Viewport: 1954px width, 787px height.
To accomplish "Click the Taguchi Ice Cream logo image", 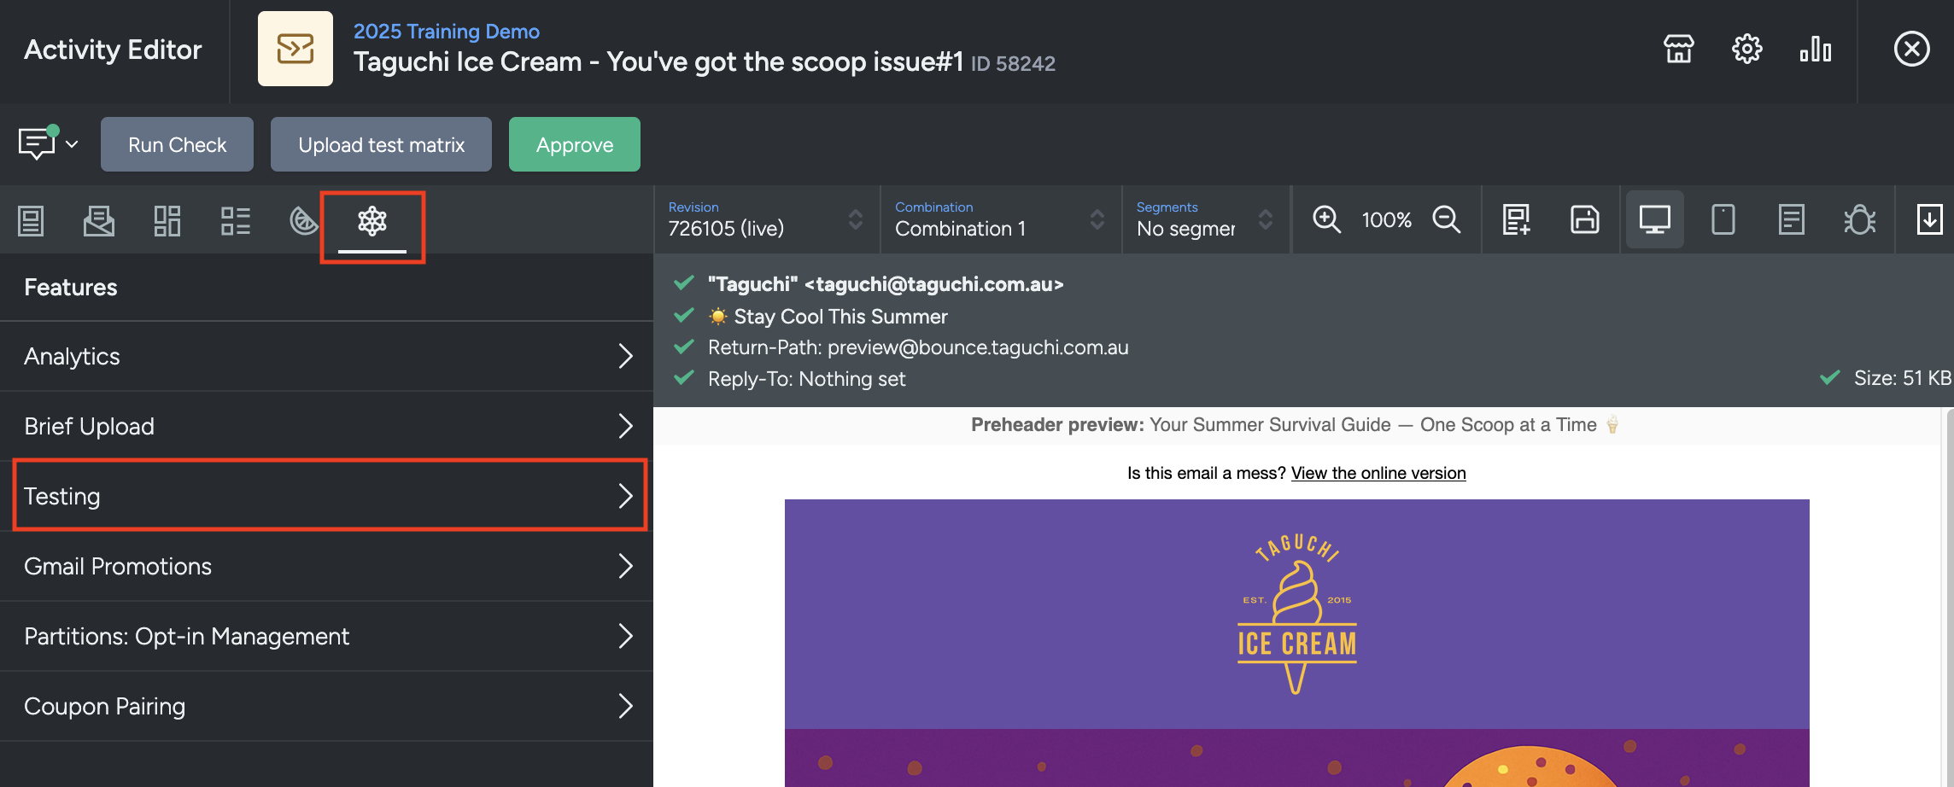I will coord(1296,614).
